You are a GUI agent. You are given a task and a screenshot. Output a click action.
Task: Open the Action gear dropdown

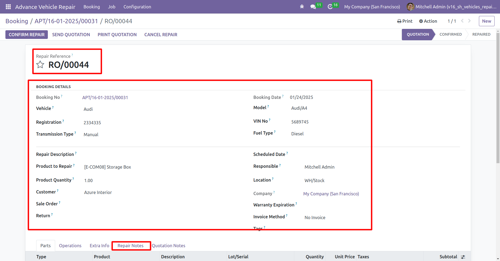point(428,21)
